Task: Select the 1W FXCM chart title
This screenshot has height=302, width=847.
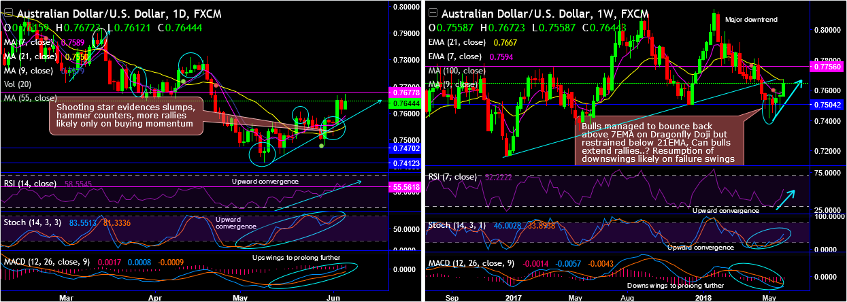Action: [545, 14]
